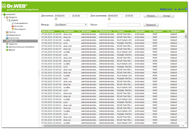Switch language to fr
Image resolution: width=189 pixels, height=129 pixels.
point(183,9)
